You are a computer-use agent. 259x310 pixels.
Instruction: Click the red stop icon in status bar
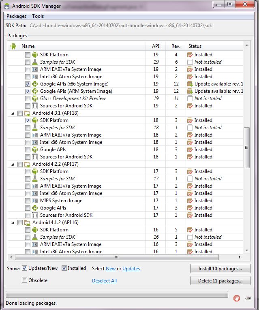coord(236,298)
